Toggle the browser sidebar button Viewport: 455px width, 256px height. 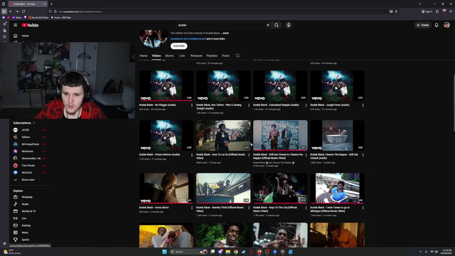[4, 11]
